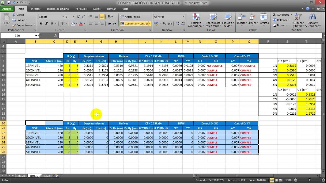Open the Calibri font name dropdown
Viewport: 326px width, 183px height.
tap(63, 17)
